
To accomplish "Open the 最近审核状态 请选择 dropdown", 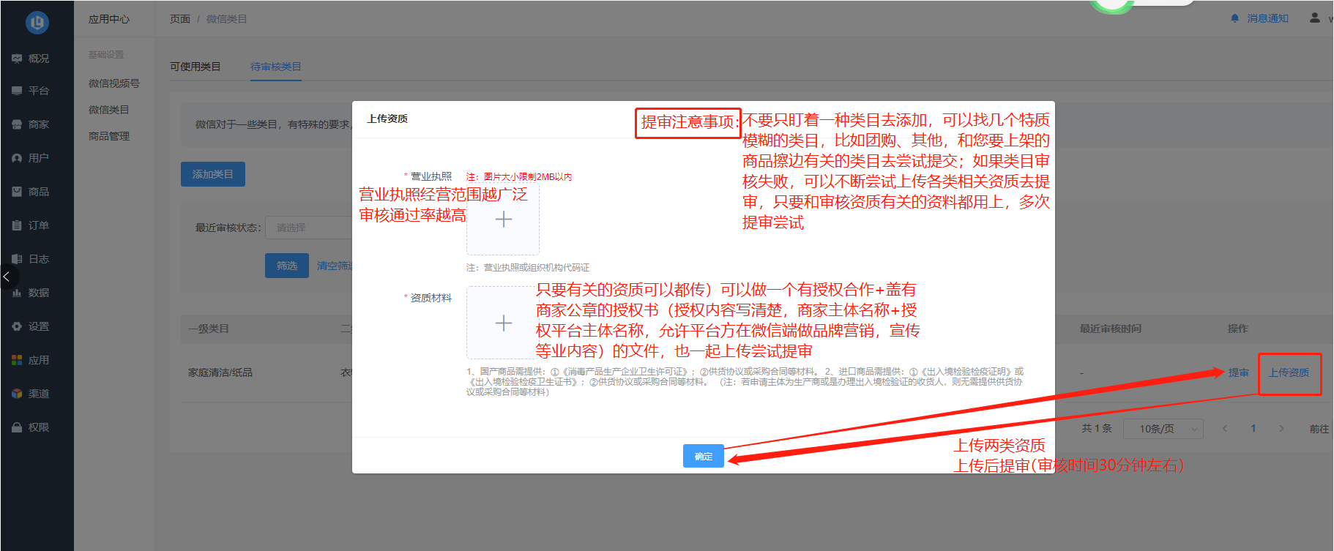I will pos(309,228).
